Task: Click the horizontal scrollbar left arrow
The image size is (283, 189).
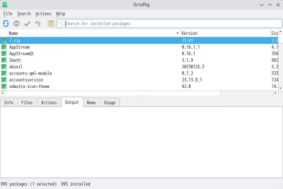Action: (2, 93)
